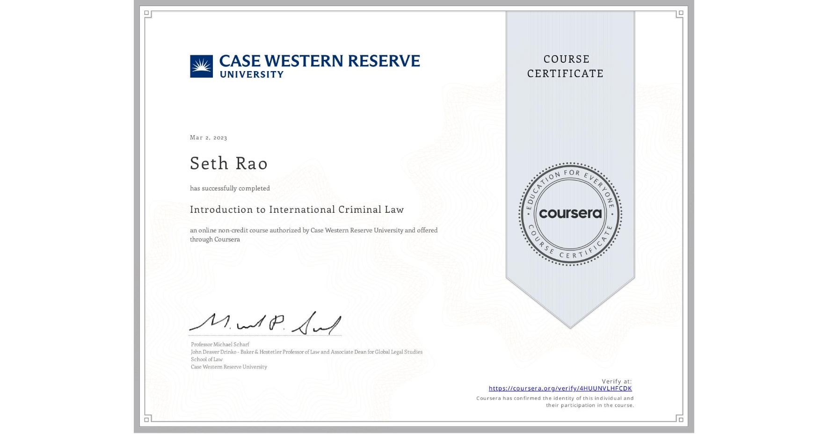Click the 'John Deaver Drinko' title line
The width and height of the screenshot is (829, 434).
point(306,352)
